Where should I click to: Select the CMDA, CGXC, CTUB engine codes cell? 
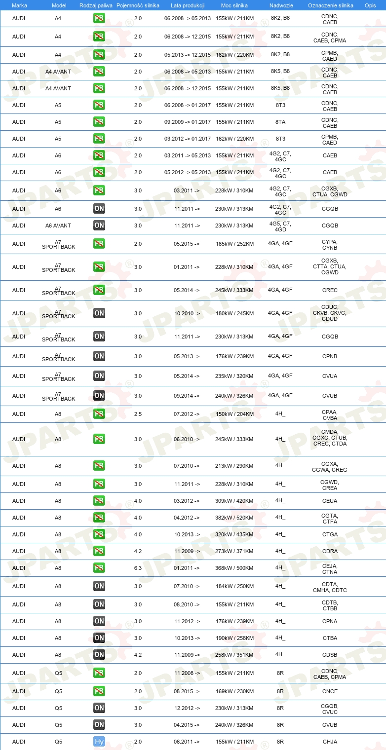click(330, 438)
